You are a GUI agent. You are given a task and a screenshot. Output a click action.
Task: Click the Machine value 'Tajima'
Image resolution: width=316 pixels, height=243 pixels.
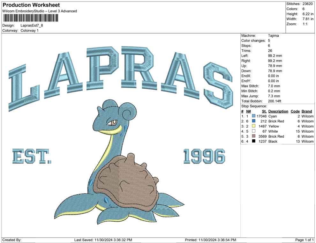pos(274,36)
